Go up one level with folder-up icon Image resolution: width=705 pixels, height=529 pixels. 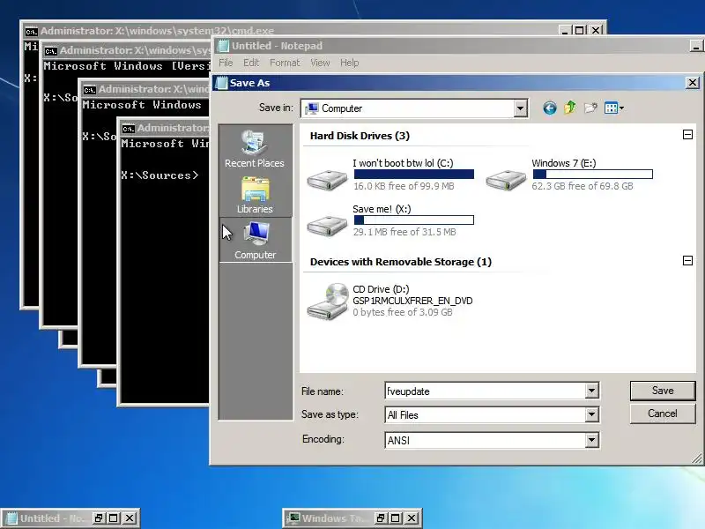point(570,108)
